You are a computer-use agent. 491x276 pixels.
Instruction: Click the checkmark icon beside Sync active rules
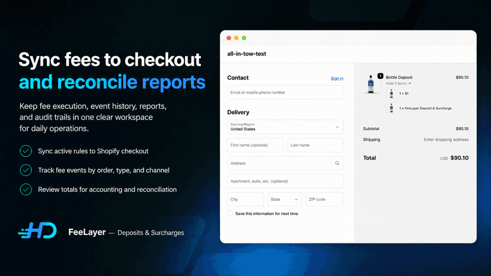pyautogui.click(x=25, y=151)
